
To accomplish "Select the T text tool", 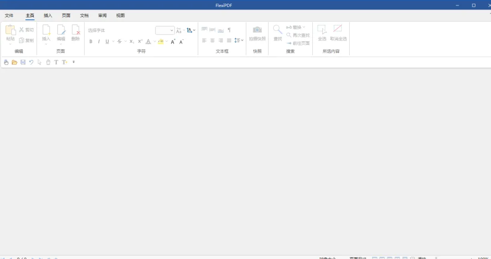I will coord(56,62).
